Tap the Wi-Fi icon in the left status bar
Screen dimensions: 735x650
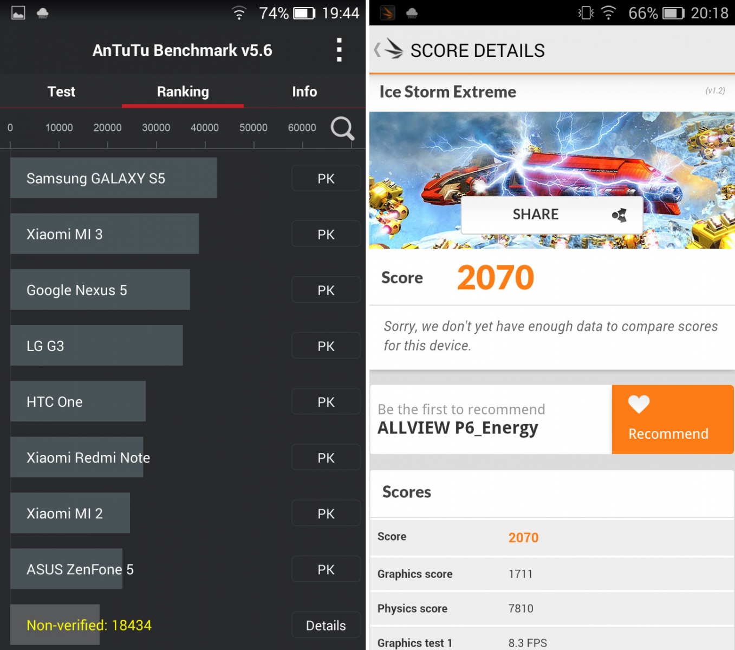239,13
